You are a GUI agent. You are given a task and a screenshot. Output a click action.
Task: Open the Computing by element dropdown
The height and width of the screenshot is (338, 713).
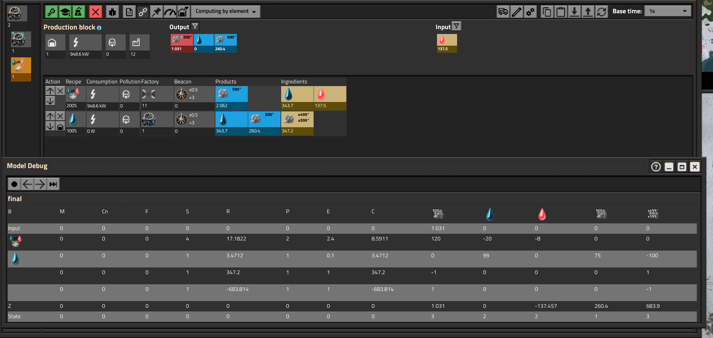pyautogui.click(x=225, y=12)
